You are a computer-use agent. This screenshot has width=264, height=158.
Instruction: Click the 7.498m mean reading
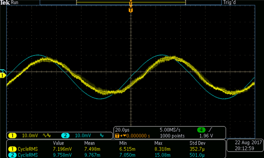[92, 149]
